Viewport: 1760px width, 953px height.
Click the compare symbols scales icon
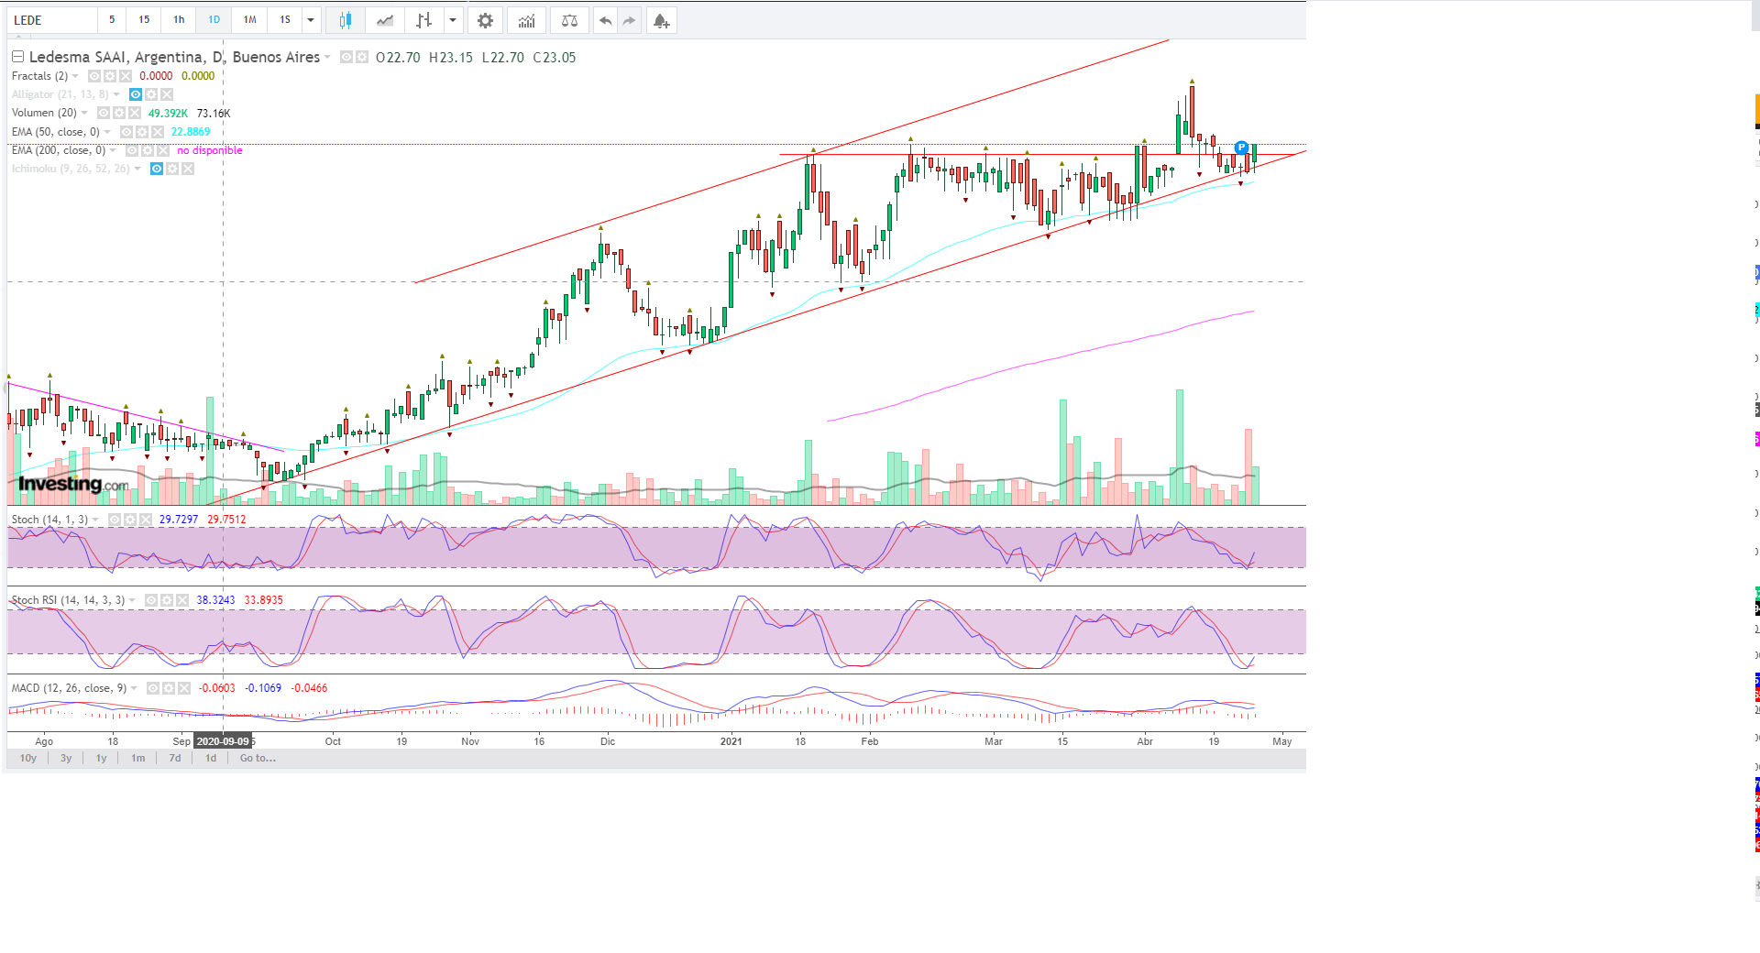tap(569, 20)
